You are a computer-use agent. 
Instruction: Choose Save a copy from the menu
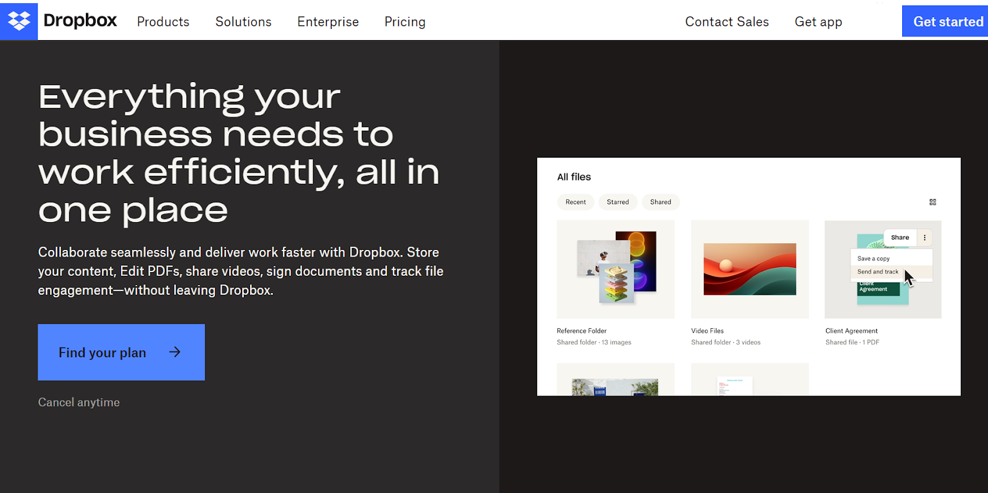(x=891, y=259)
